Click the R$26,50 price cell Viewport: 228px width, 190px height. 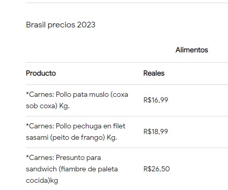[x=157, y=169]
